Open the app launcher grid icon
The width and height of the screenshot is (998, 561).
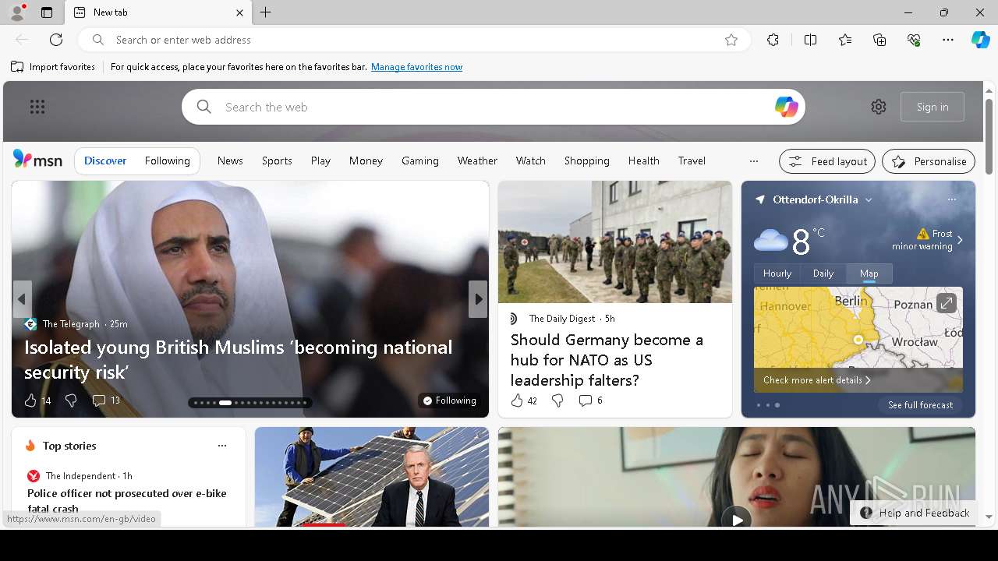pyautogui.click(x=37, y=107)
